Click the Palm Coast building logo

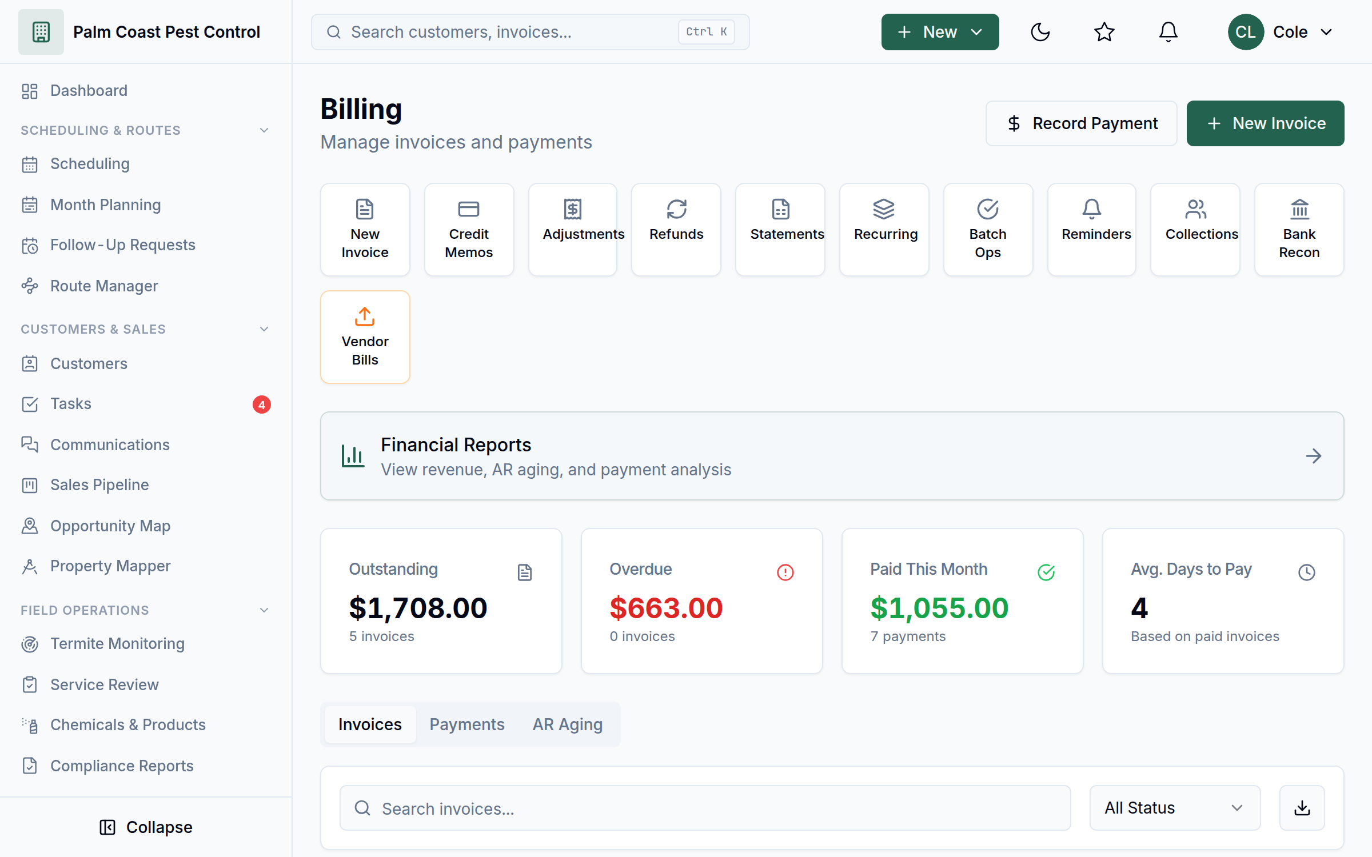[41, 32]
